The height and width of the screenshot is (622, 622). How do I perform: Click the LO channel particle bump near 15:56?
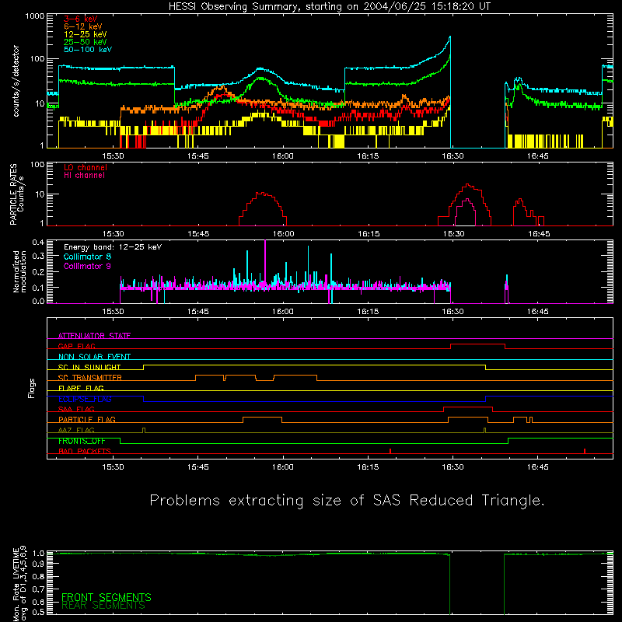(262, 208)
